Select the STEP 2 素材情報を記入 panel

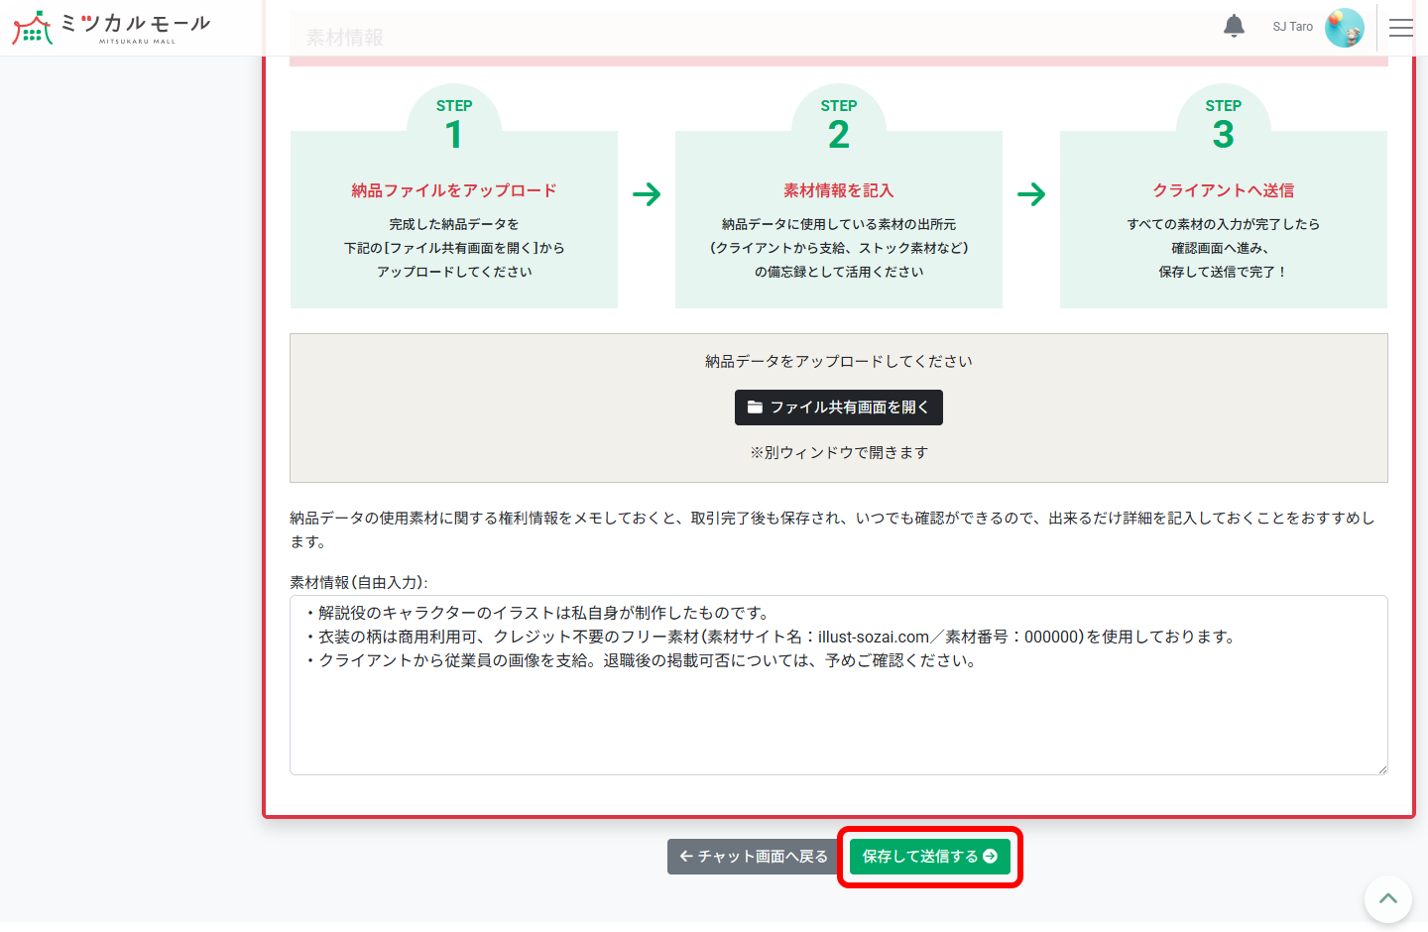tap(838, 218)
